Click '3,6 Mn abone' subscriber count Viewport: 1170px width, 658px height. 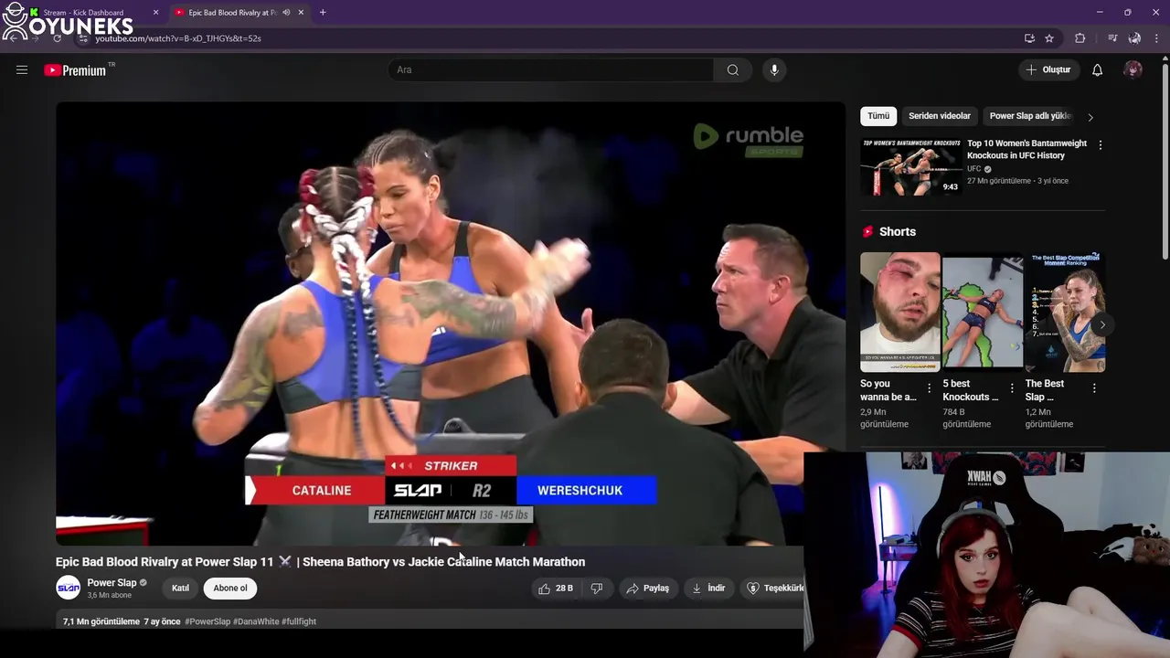[x=110, y=595]
